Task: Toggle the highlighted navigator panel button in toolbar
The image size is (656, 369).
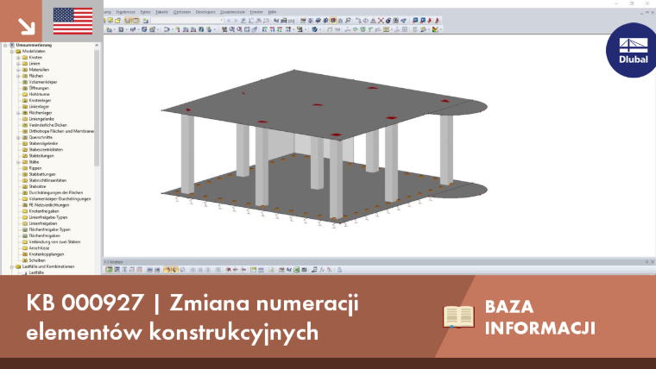Action: [128, 21]
